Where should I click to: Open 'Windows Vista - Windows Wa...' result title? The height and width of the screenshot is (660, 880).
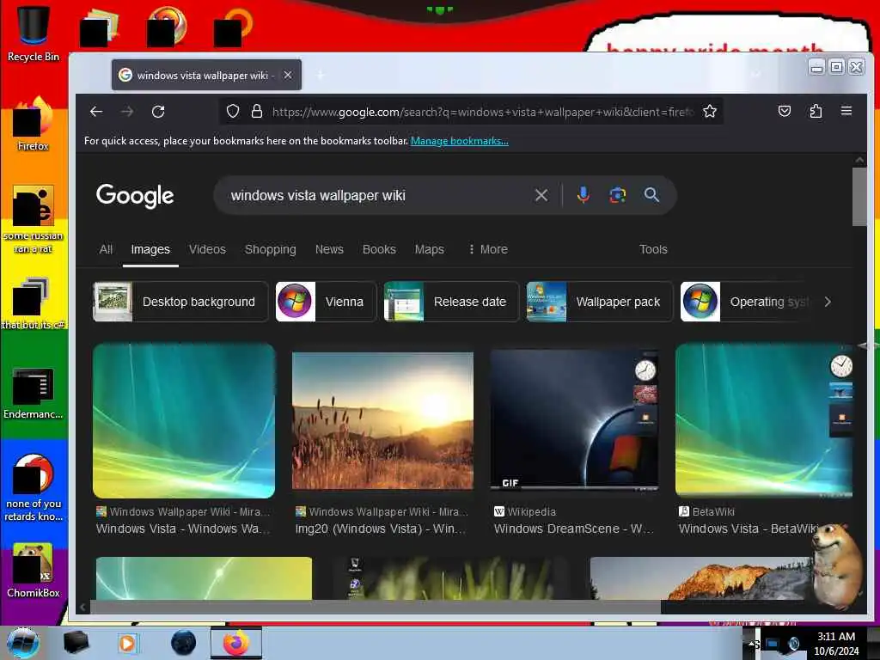point(183,529)
